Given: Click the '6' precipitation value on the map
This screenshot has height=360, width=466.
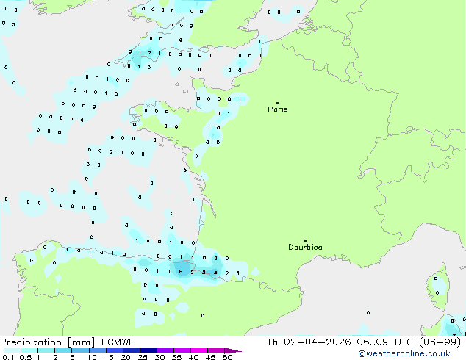Looking at the screenshot, I should pos(180,272).
